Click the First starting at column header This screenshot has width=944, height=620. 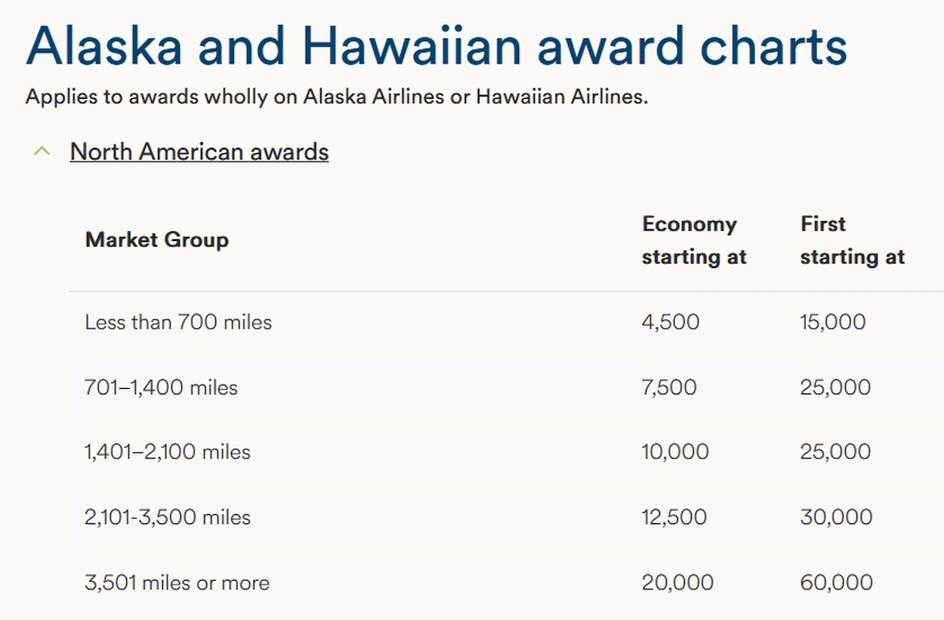(x=852, y=240)
